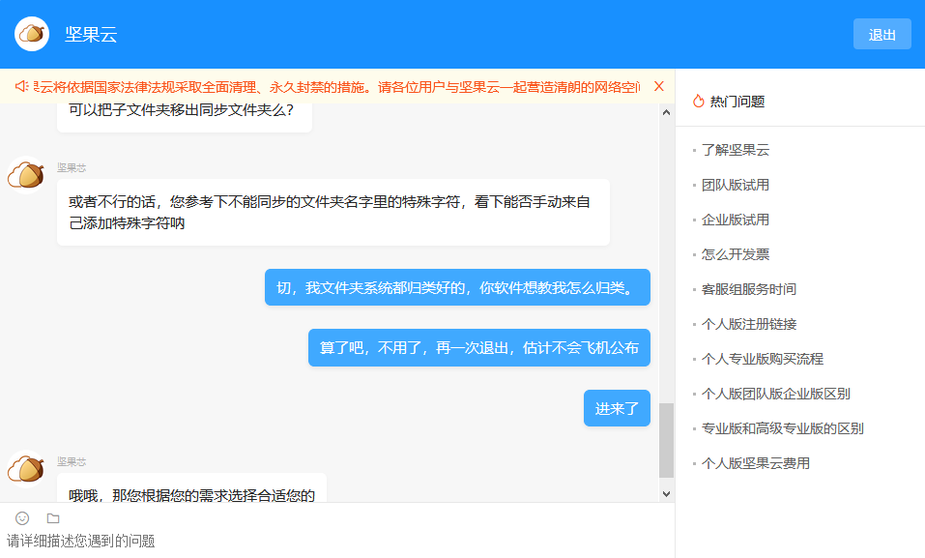Log out with the 退出 button
The image size is (925, 558).
[882, 34]
